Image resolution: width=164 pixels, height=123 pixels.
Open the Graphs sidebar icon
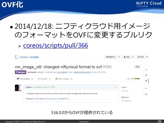[146, 94]
